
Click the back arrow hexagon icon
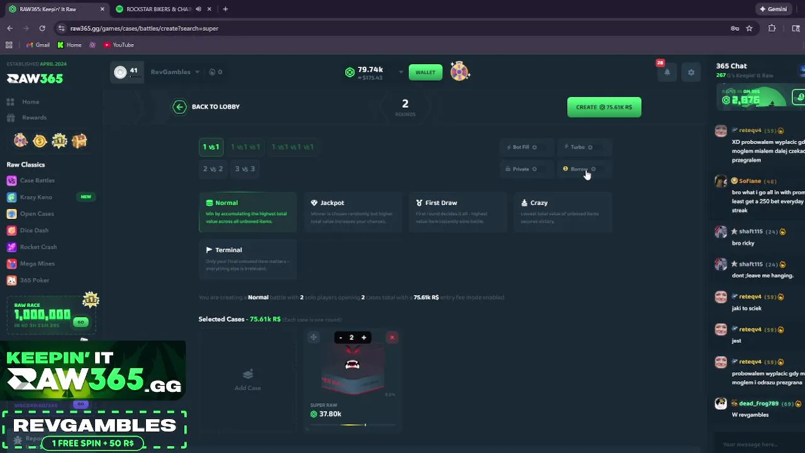(x=179, y=107)
